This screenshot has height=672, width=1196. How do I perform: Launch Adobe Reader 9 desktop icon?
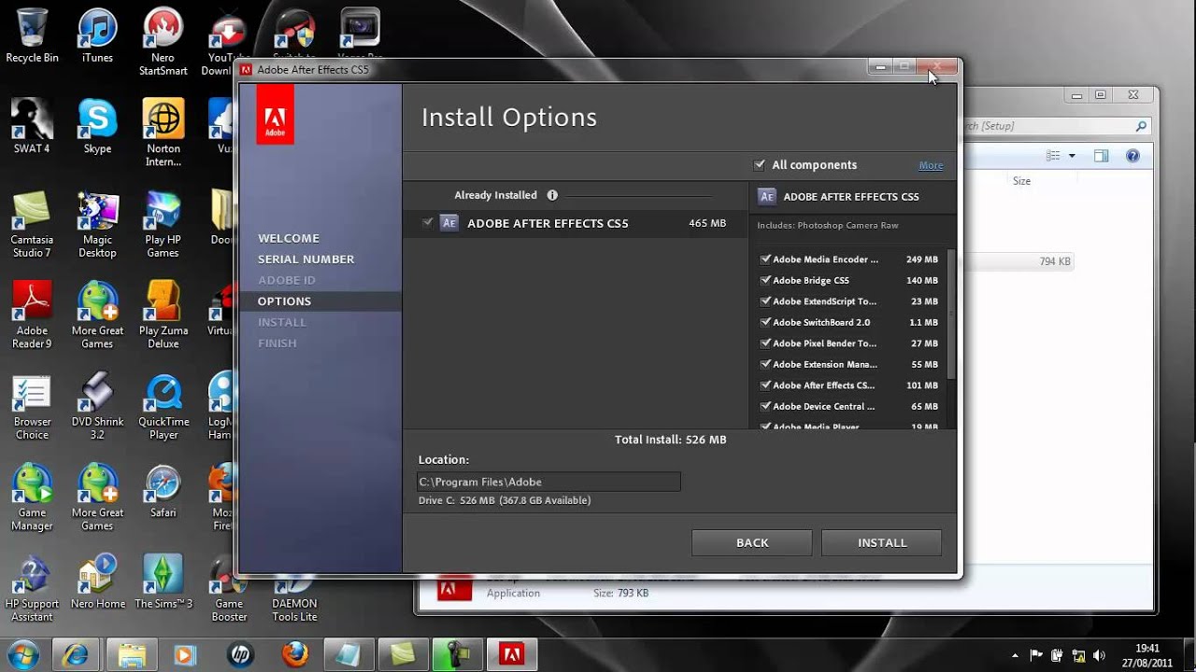(32, 315)
